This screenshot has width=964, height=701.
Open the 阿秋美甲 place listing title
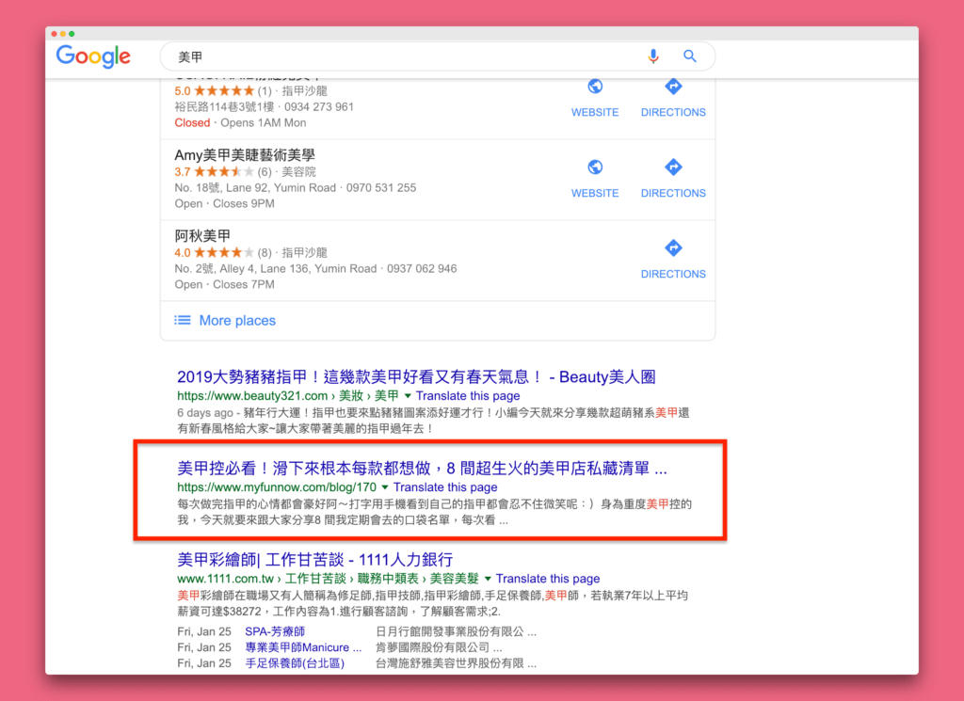(x=203, y=236)
